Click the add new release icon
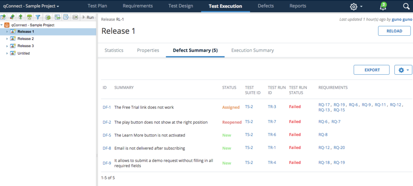Image resolution: width=413 pixels, height=186 pixels. (x=3, y=17)
